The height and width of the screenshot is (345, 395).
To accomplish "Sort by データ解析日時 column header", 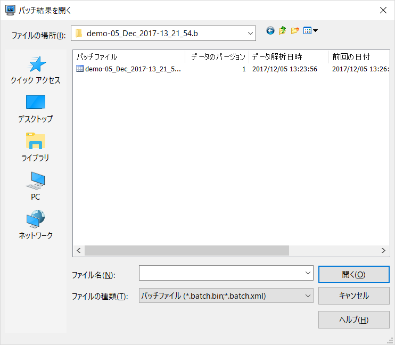I will pos(289,57).
